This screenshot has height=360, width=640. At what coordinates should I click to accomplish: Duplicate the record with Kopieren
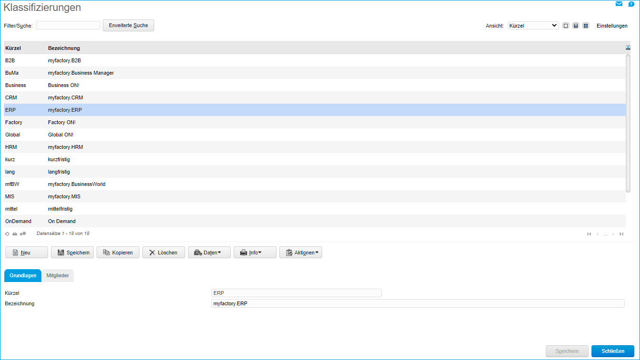[x=118, y=253]
